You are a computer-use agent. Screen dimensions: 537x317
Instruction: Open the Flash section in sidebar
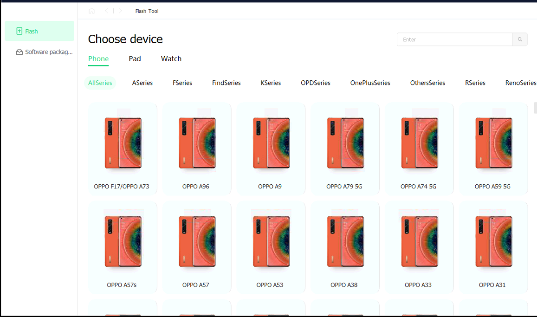39,31
